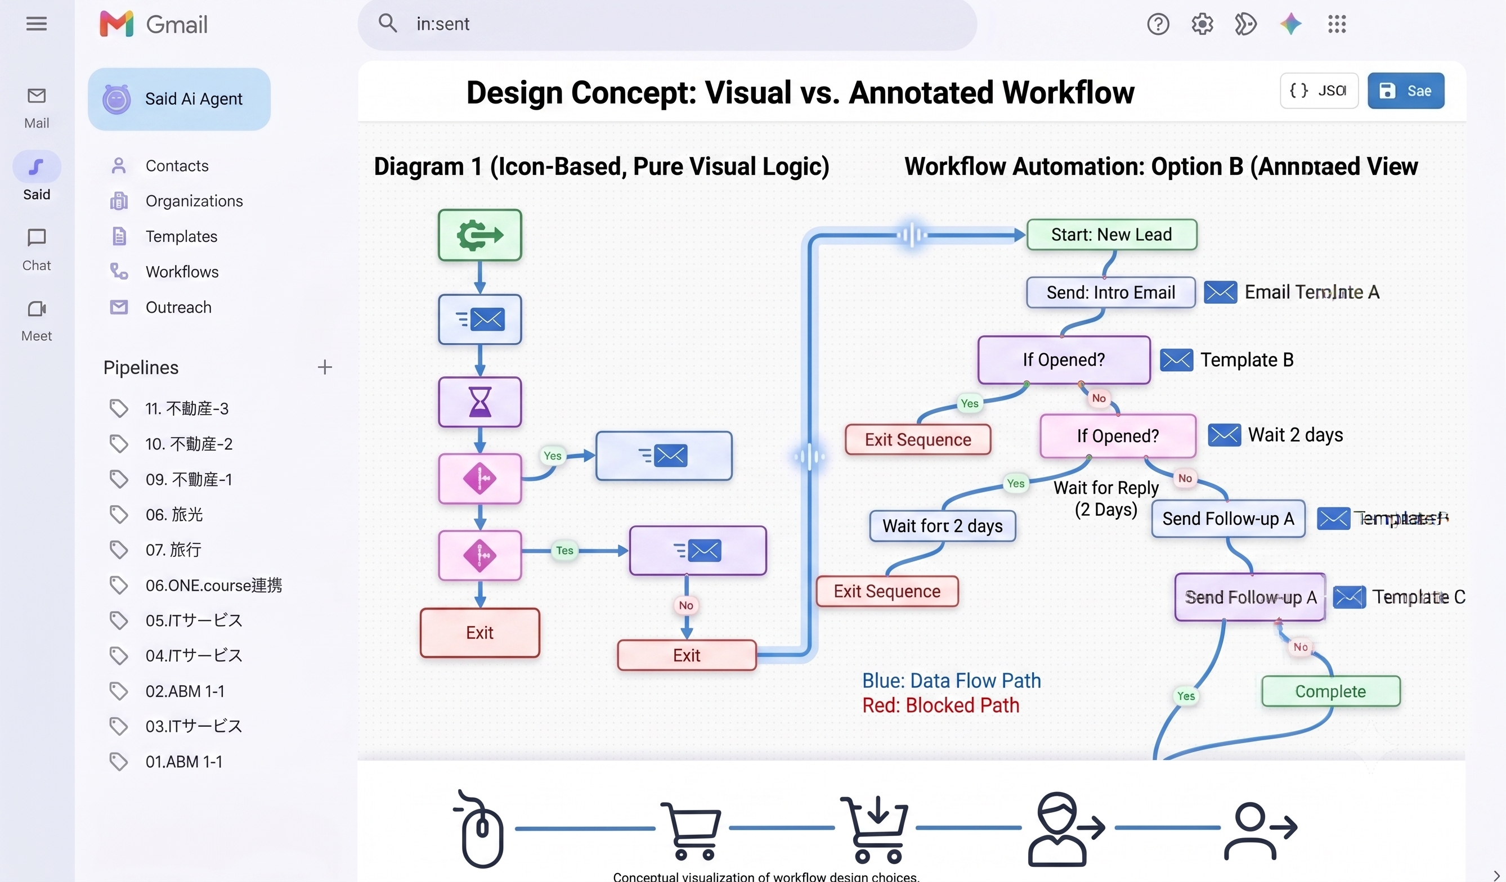Select the Wait for 2 days node
The height and width of the screenshot is (882, 1506).
943,525
